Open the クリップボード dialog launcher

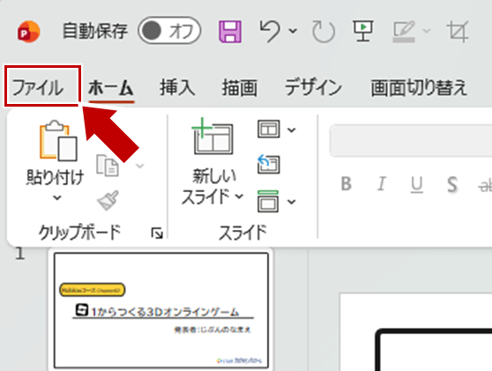coord(157,234)
